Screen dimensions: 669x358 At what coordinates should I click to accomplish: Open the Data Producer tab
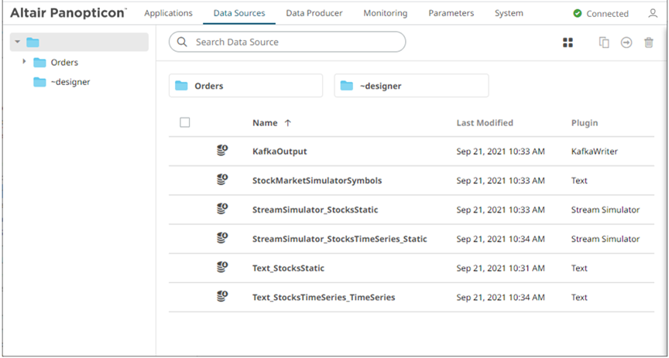[314, 13]
